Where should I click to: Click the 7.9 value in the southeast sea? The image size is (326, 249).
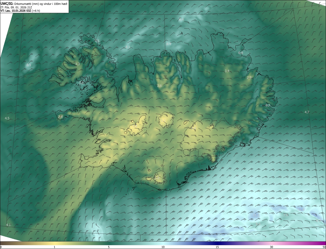pos(286,215)
